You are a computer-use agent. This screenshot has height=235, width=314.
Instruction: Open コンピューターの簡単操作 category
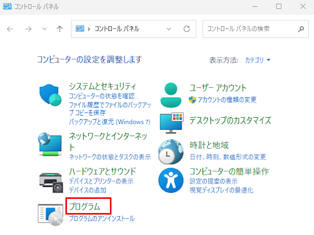coord(229,172)
